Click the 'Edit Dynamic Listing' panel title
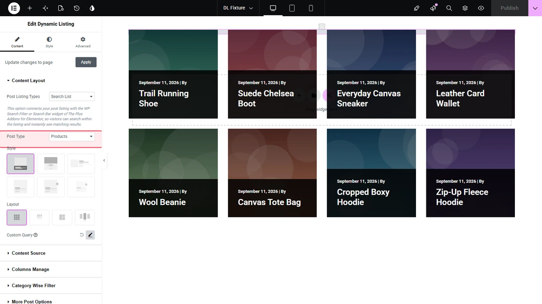This screenshot has height=304, width=542. pyautogui.click(x=51, y=24)
